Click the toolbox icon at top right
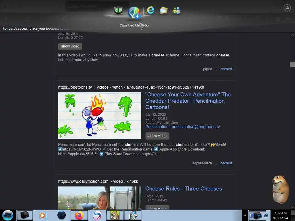This screenshot has height=221, width=295. [287, 8]
